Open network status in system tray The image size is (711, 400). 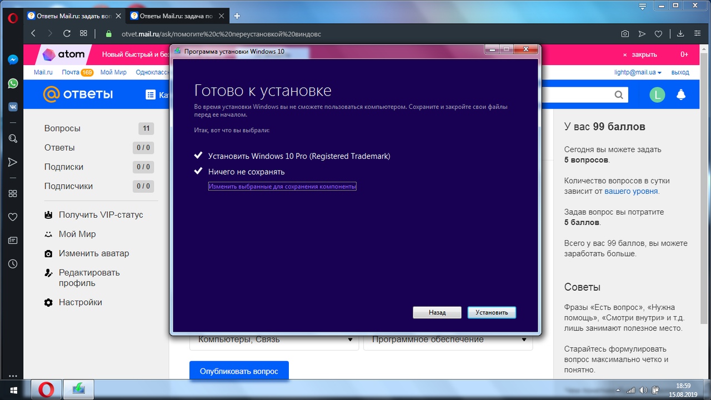coord(630,390)
